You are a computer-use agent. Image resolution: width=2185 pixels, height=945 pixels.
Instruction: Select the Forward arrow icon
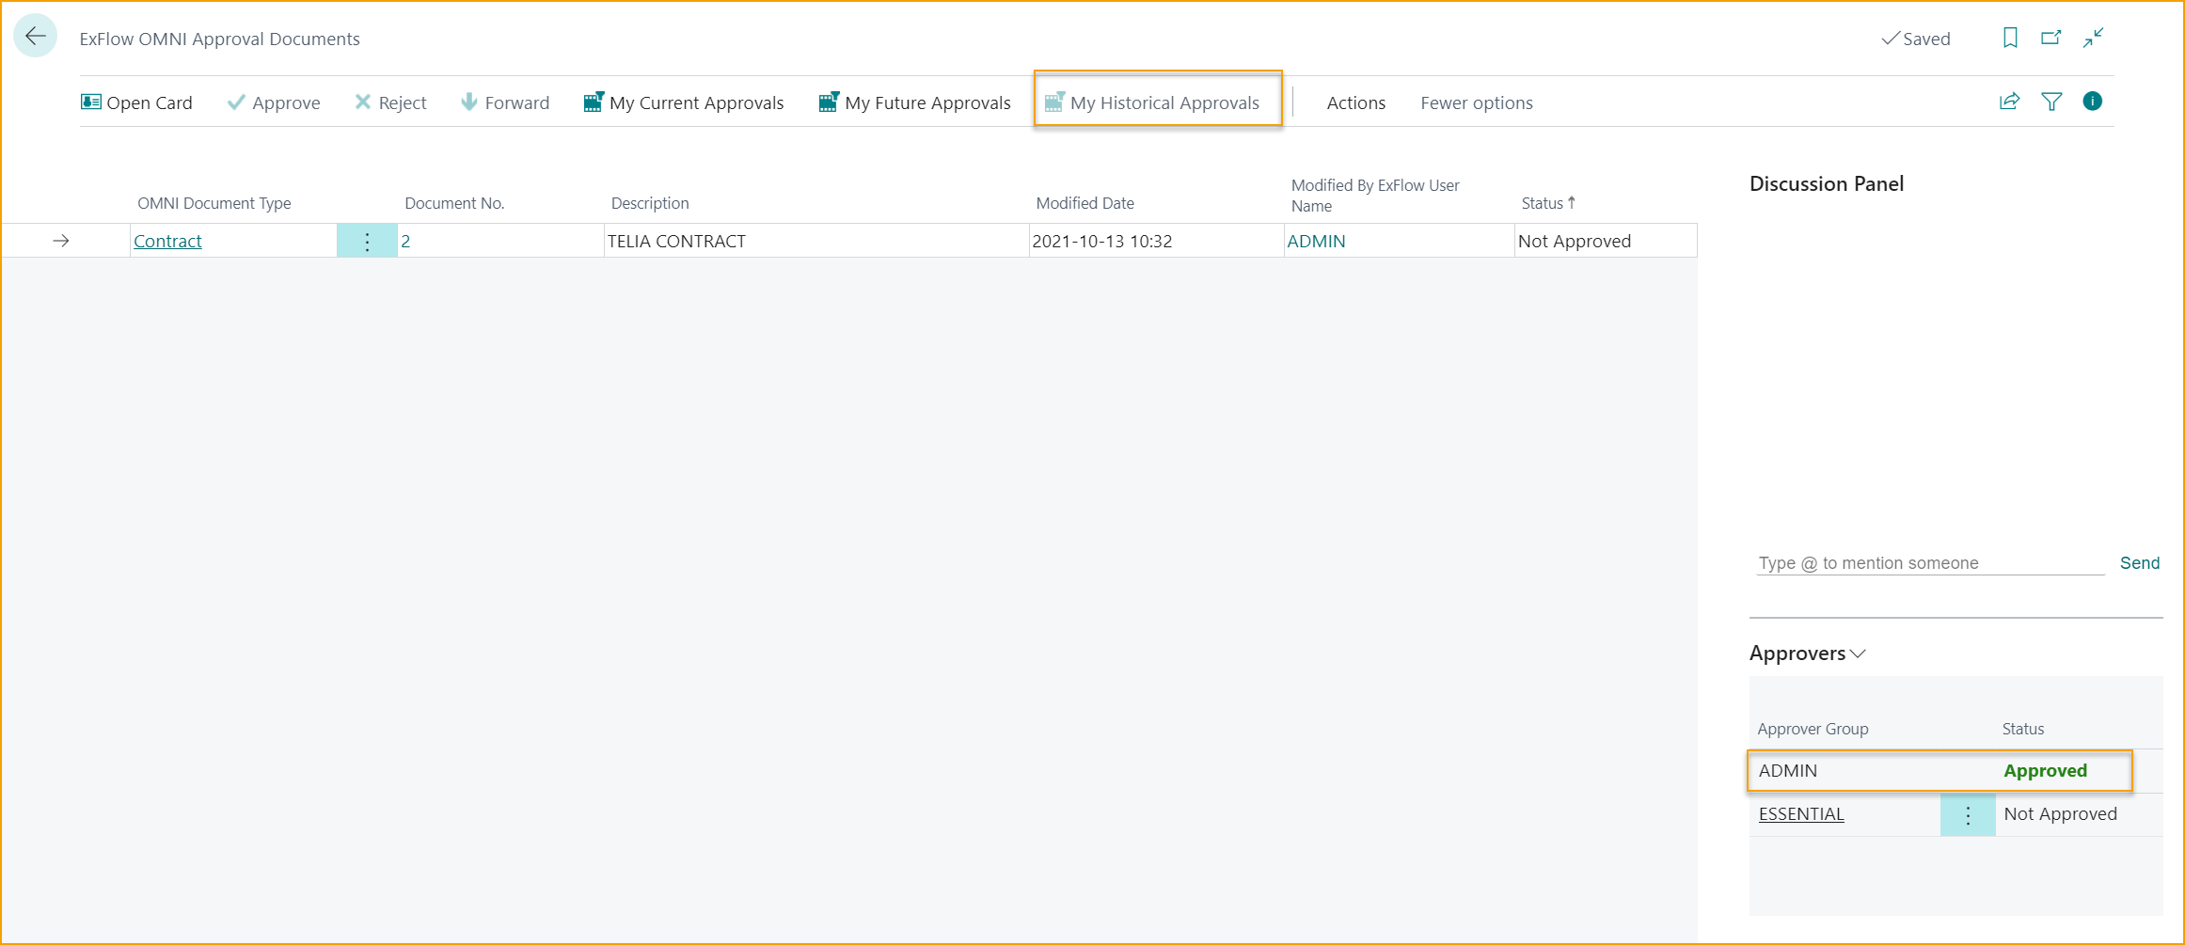click(x=469, y=102)
